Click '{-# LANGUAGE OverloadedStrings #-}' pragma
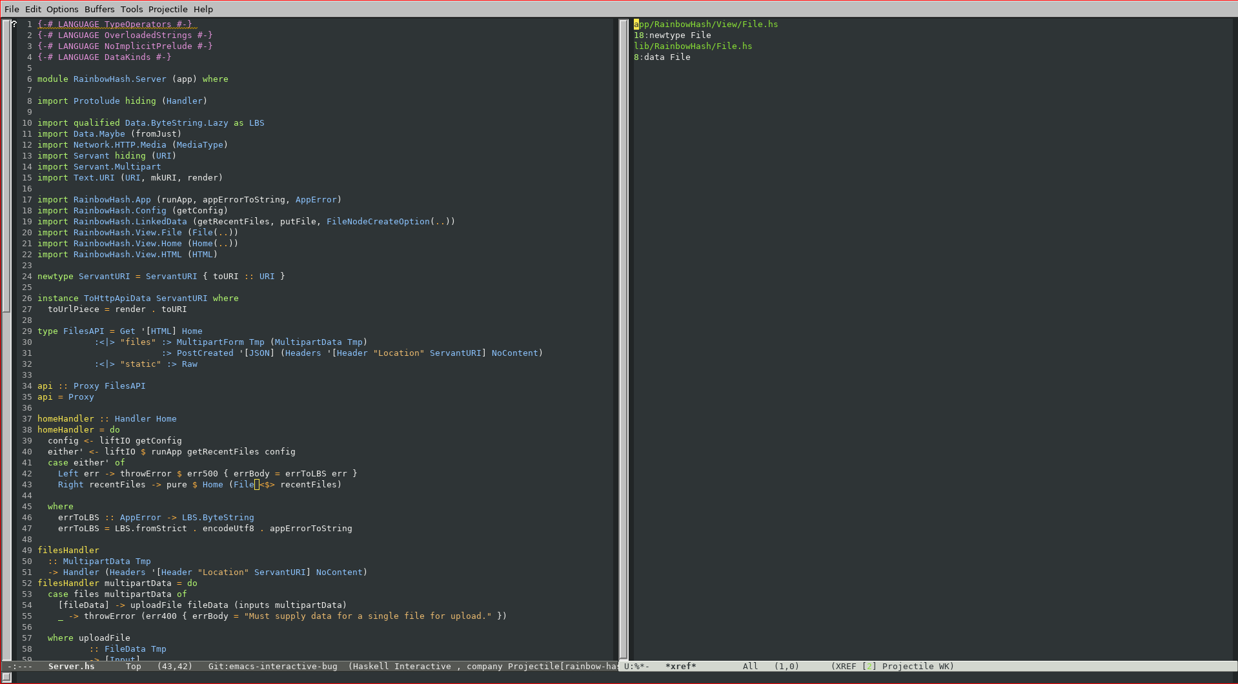Viewport: 1238px width, 684px height. point(125,35)
